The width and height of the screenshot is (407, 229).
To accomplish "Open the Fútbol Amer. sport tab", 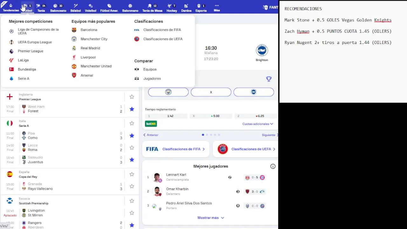I will click(109, 8).
